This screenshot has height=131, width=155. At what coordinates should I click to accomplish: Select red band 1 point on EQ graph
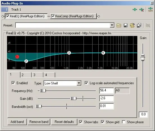pyautogui.click(x=17, y=57)
